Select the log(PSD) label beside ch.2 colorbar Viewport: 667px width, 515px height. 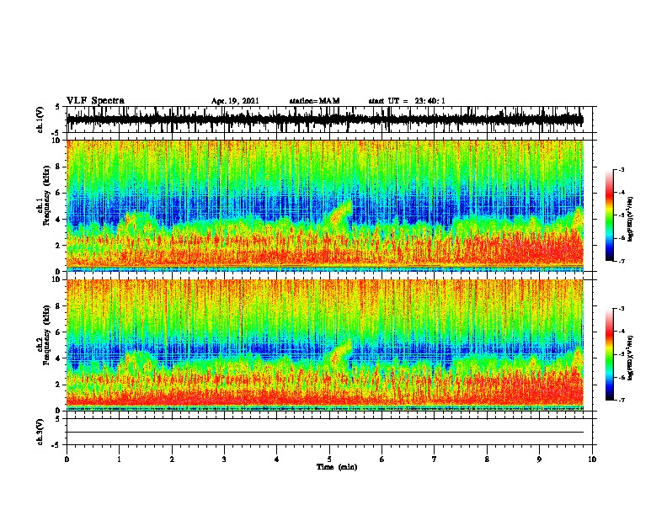(x=630, y=358)
